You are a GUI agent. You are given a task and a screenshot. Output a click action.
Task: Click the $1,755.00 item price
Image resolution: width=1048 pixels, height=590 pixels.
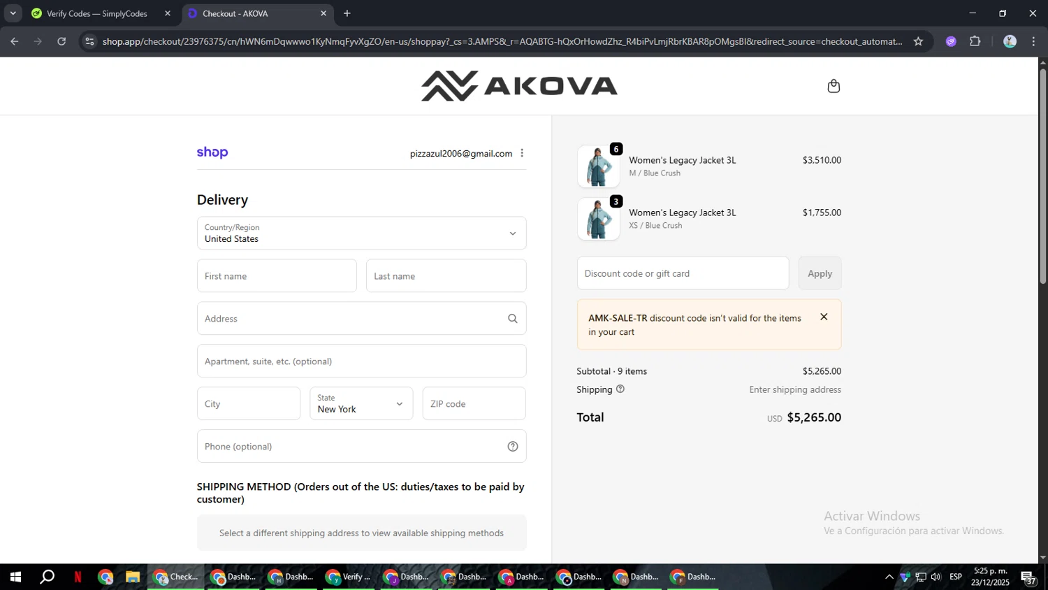[x=822, y=213]
